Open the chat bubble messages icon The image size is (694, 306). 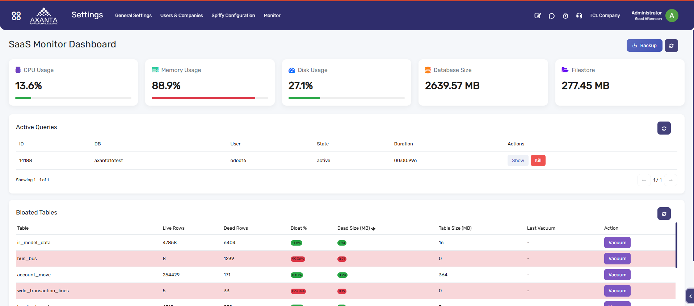(x=551, y=16)
